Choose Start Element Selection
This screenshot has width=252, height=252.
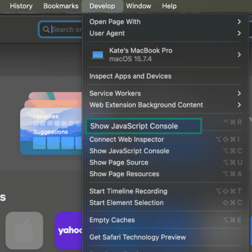pyautogui.click(x=165, y=203)
